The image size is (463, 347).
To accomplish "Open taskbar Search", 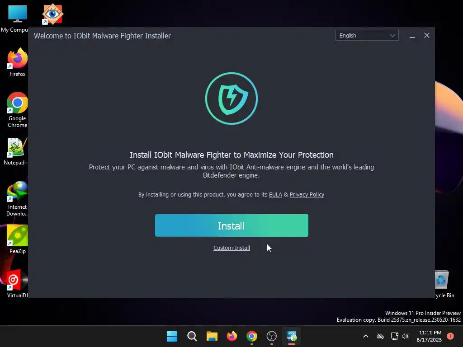I will tap(192, 336).
